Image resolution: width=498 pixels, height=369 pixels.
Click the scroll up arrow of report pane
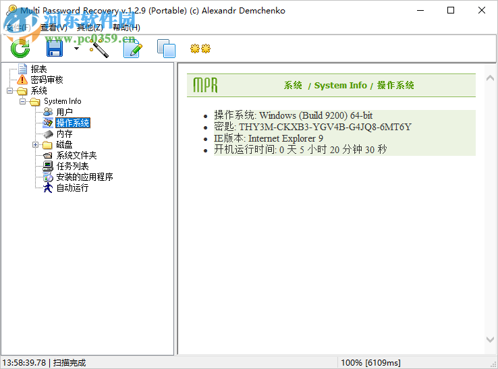click(490, 78)
